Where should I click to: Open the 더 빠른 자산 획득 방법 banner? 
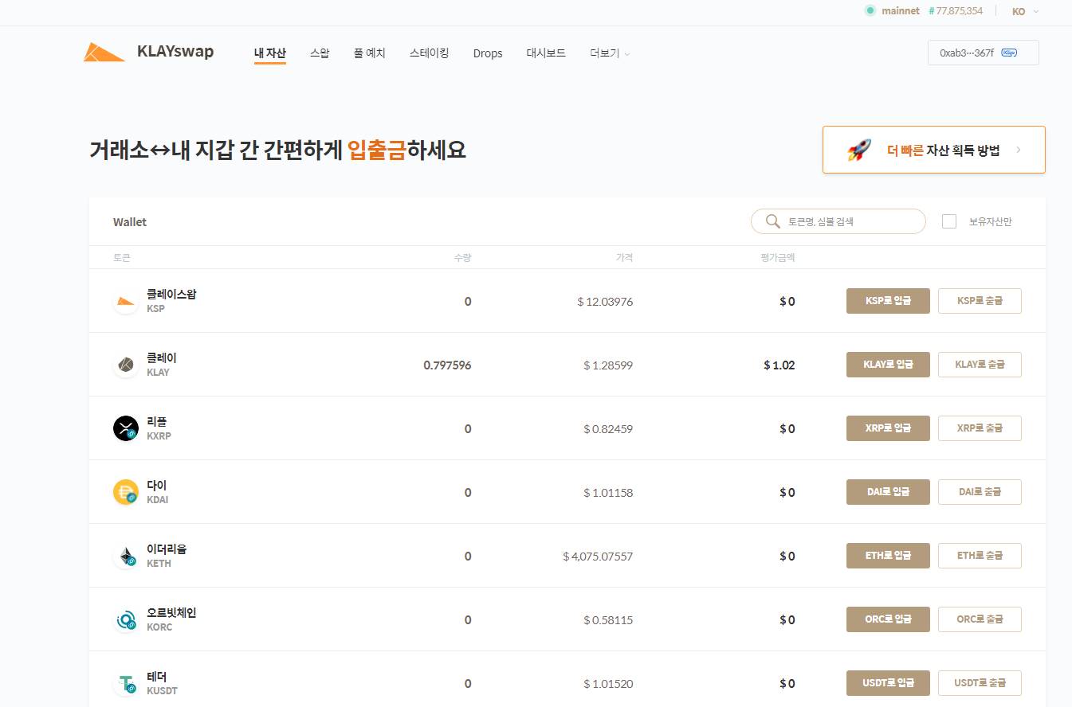pos(933,150)
